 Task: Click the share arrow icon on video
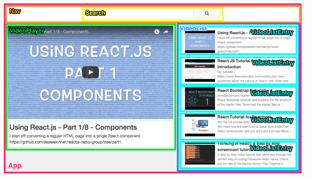166,32
